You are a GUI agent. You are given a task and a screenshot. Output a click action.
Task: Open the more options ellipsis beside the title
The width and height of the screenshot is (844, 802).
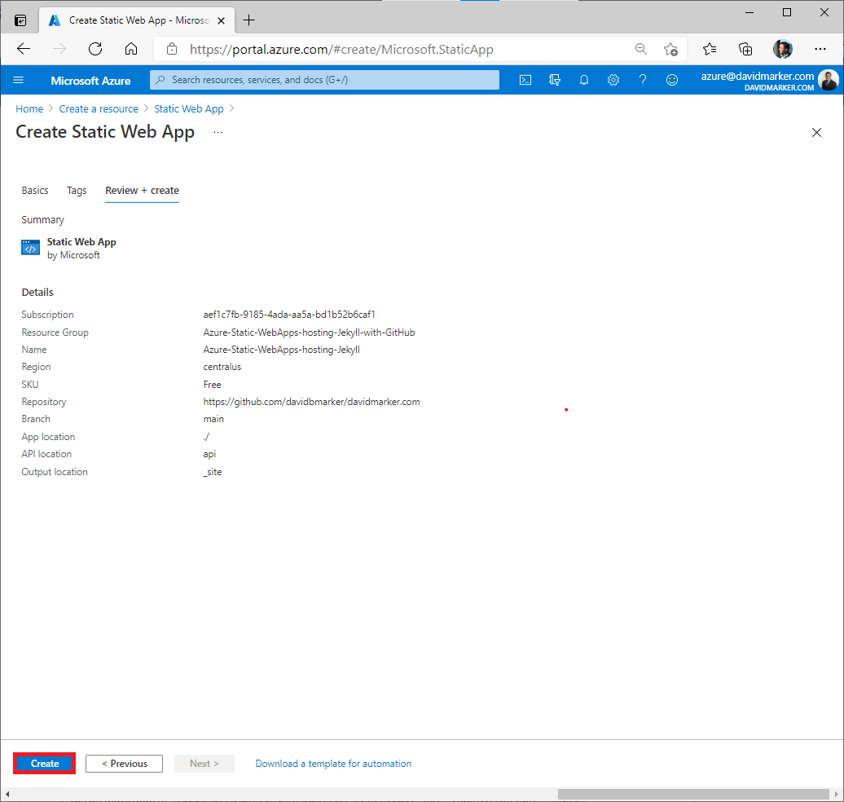coord(218,133)
